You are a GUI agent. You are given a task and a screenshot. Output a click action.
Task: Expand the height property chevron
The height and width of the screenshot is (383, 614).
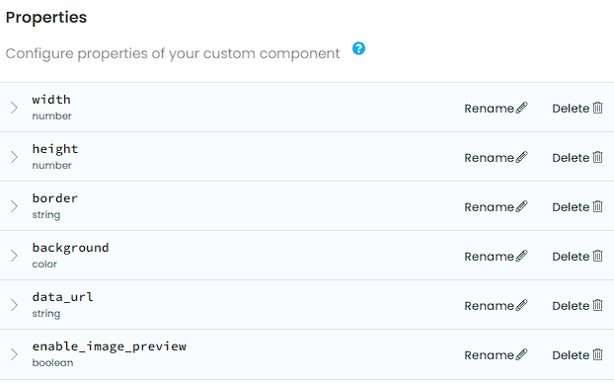pyautogui.click(x=14, y=157)
